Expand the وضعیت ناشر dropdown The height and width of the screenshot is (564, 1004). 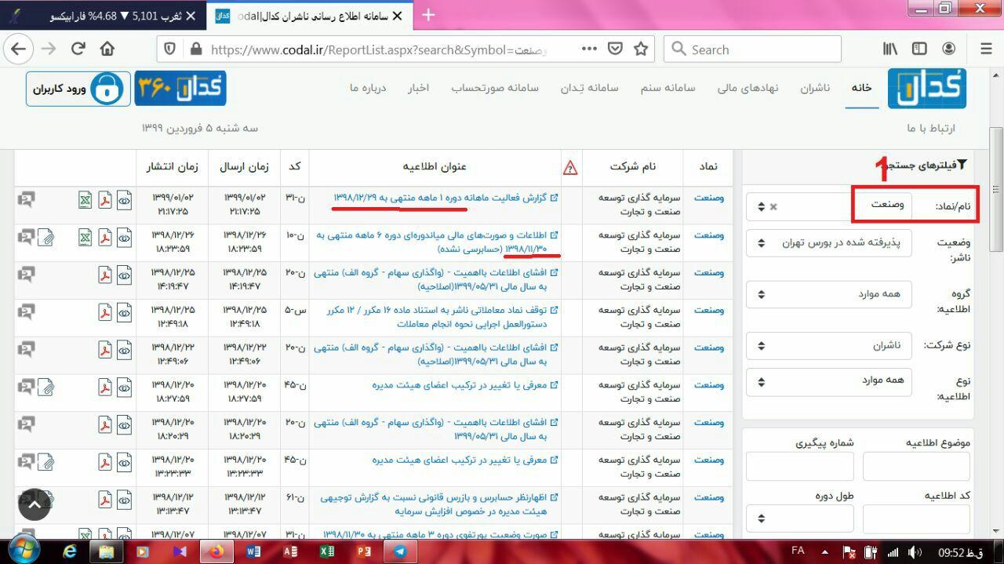(829, 242)
